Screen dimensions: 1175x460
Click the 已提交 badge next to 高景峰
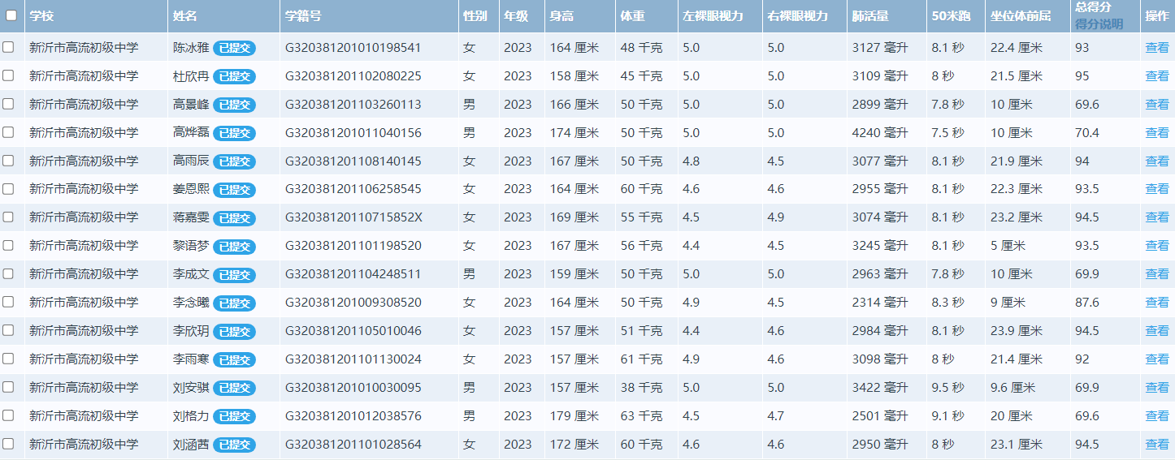point(234,105)
